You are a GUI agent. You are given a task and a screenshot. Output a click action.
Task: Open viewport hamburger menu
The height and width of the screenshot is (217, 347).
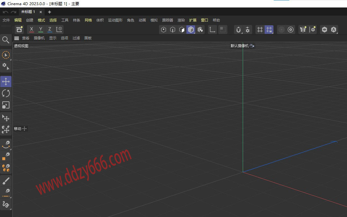(x=17, y=38)
